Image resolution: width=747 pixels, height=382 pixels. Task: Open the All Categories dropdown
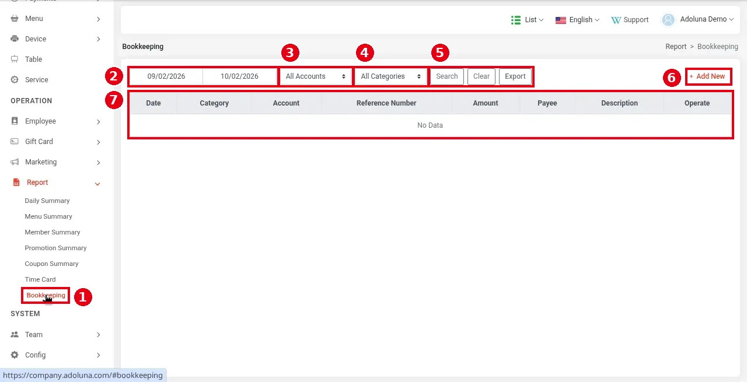tap(391, 76)
